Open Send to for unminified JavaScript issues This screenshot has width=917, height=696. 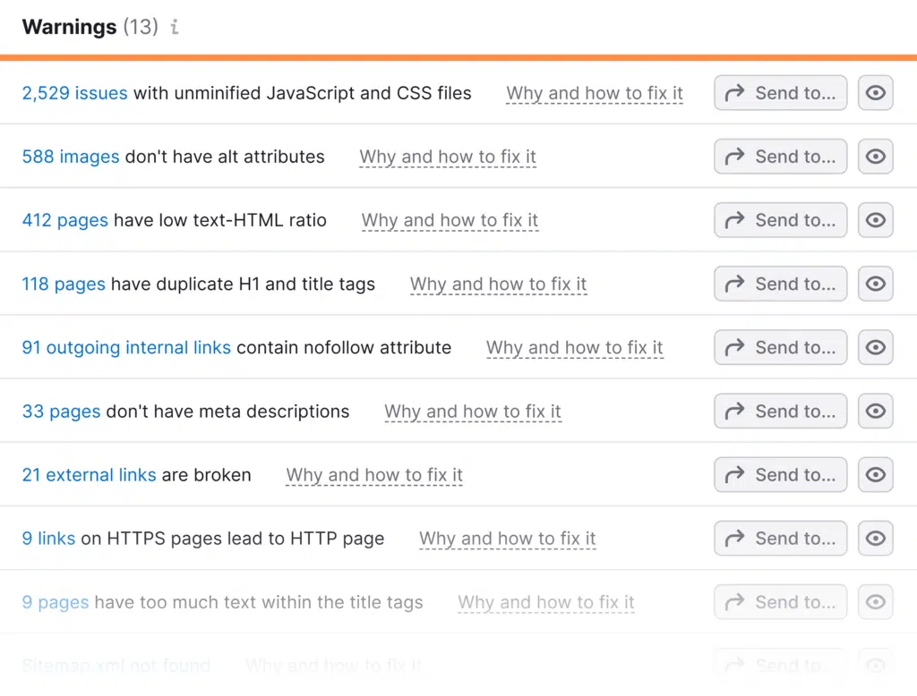(x=780, y=93)
